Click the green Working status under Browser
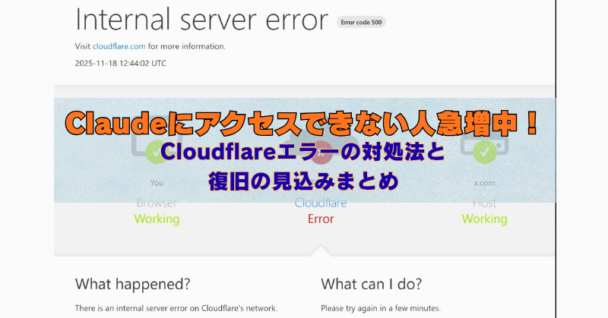This screenshot has width=608, height=318. click(x=157, y=219)
